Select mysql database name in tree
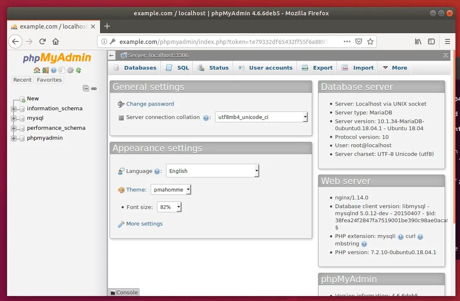The image size is (460, 301). [35, 118]
